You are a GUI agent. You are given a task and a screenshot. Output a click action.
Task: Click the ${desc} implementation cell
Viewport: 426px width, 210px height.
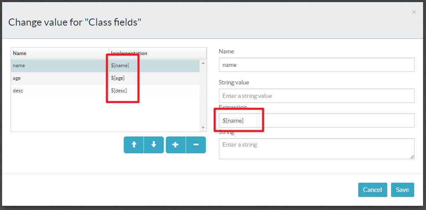119,91
